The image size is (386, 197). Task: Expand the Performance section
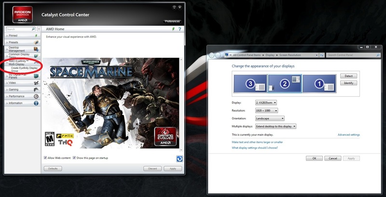[7, 96]
